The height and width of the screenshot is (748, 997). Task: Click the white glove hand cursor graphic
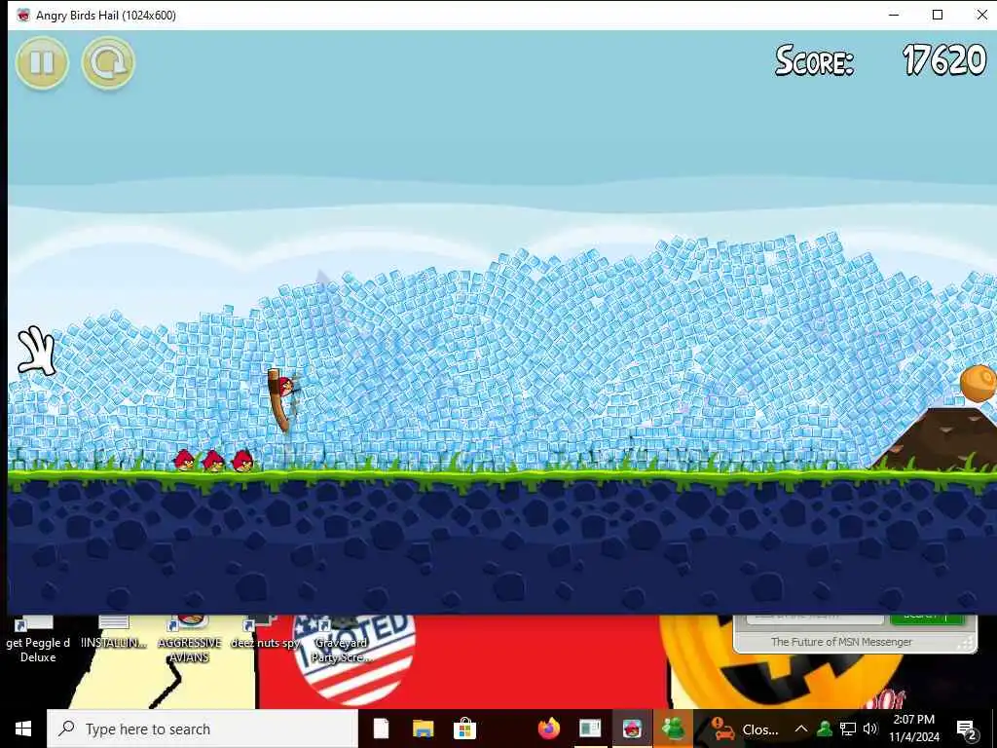point(37,350)
